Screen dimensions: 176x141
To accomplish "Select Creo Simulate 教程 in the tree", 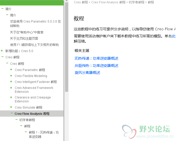I will click(29, 107).
